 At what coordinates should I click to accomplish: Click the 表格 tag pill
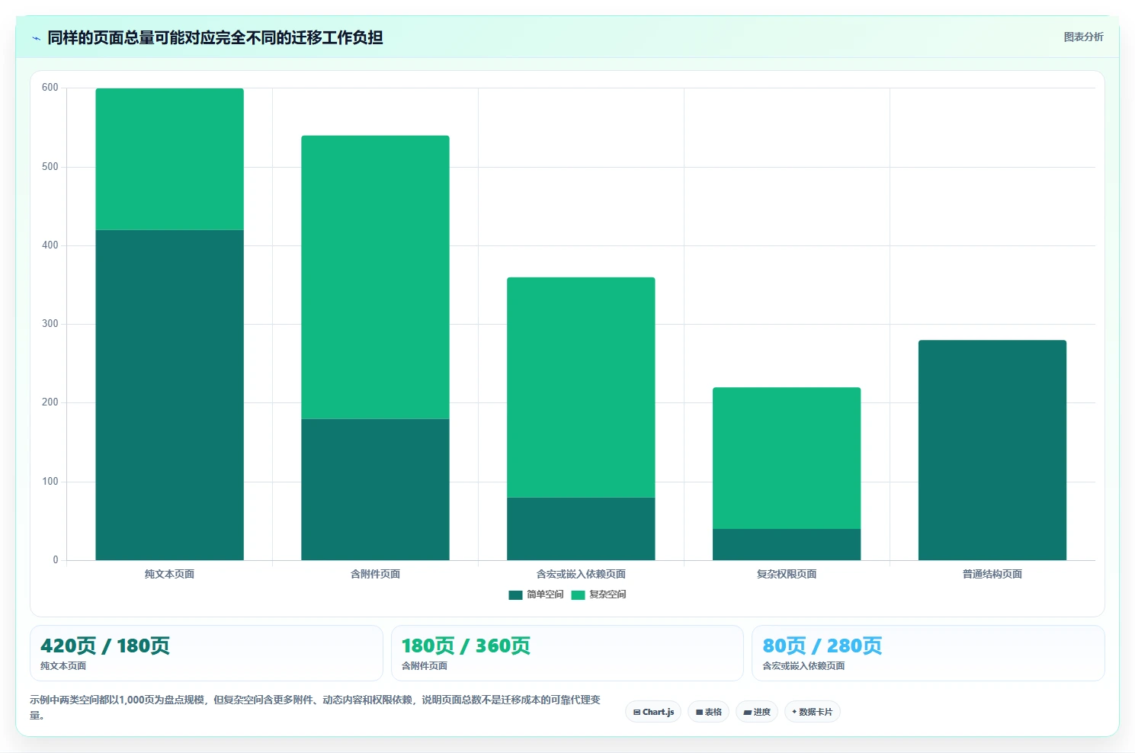[x=709, y=712]
